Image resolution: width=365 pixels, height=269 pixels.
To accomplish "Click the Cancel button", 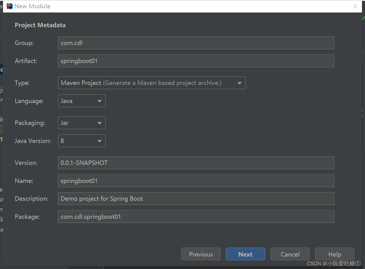I will point(290,254).
